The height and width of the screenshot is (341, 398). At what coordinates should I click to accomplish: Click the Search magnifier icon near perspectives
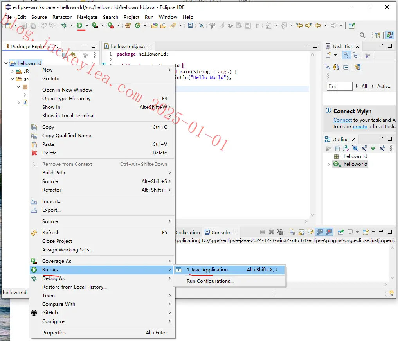click(x=362, y=35)
